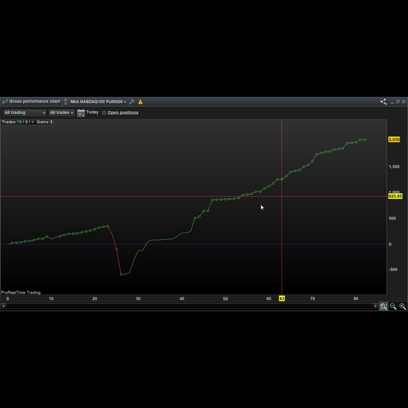Click the auto-fit zoom magnifier icon
408x408 pixels.
384,306
